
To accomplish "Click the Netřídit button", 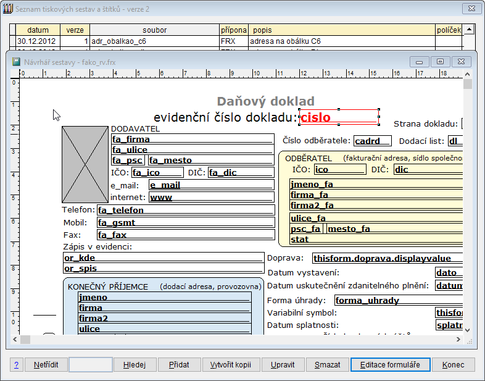I will pyautogui.click(x=46, y=365).
